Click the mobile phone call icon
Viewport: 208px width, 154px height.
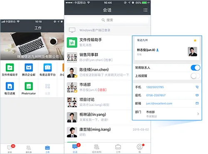[x=197, y=87]
